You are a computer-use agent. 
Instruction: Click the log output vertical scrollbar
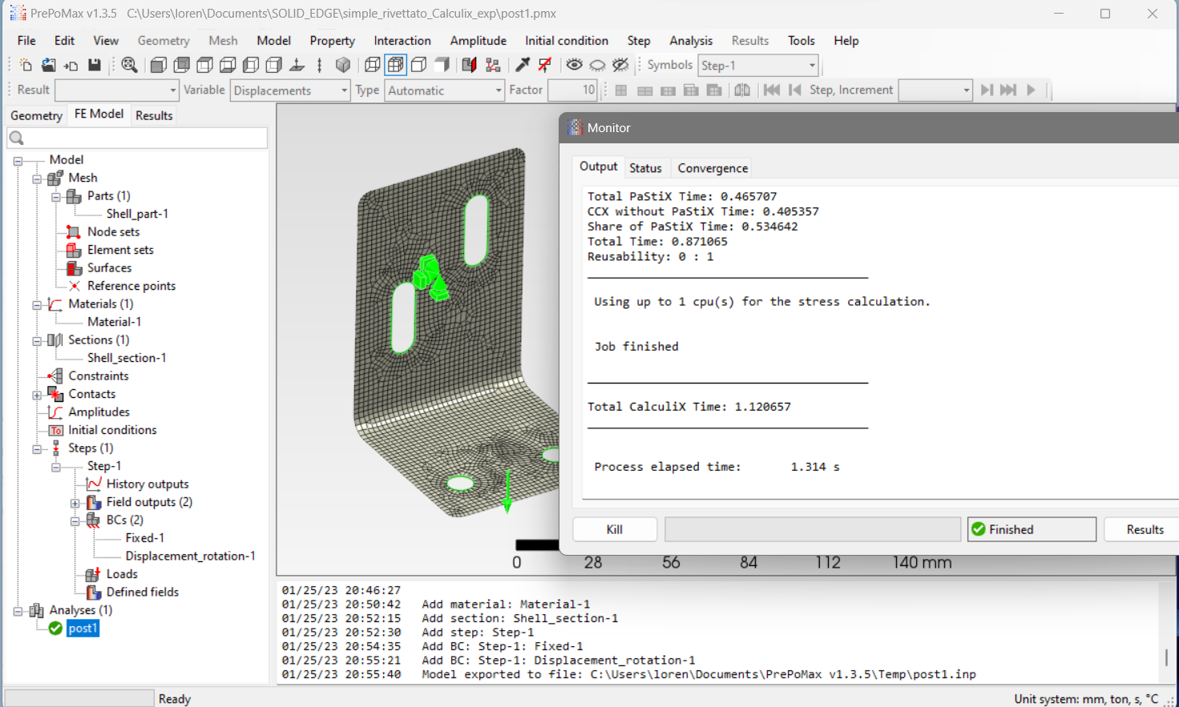pyautogui.click(x=1166, y=657)
